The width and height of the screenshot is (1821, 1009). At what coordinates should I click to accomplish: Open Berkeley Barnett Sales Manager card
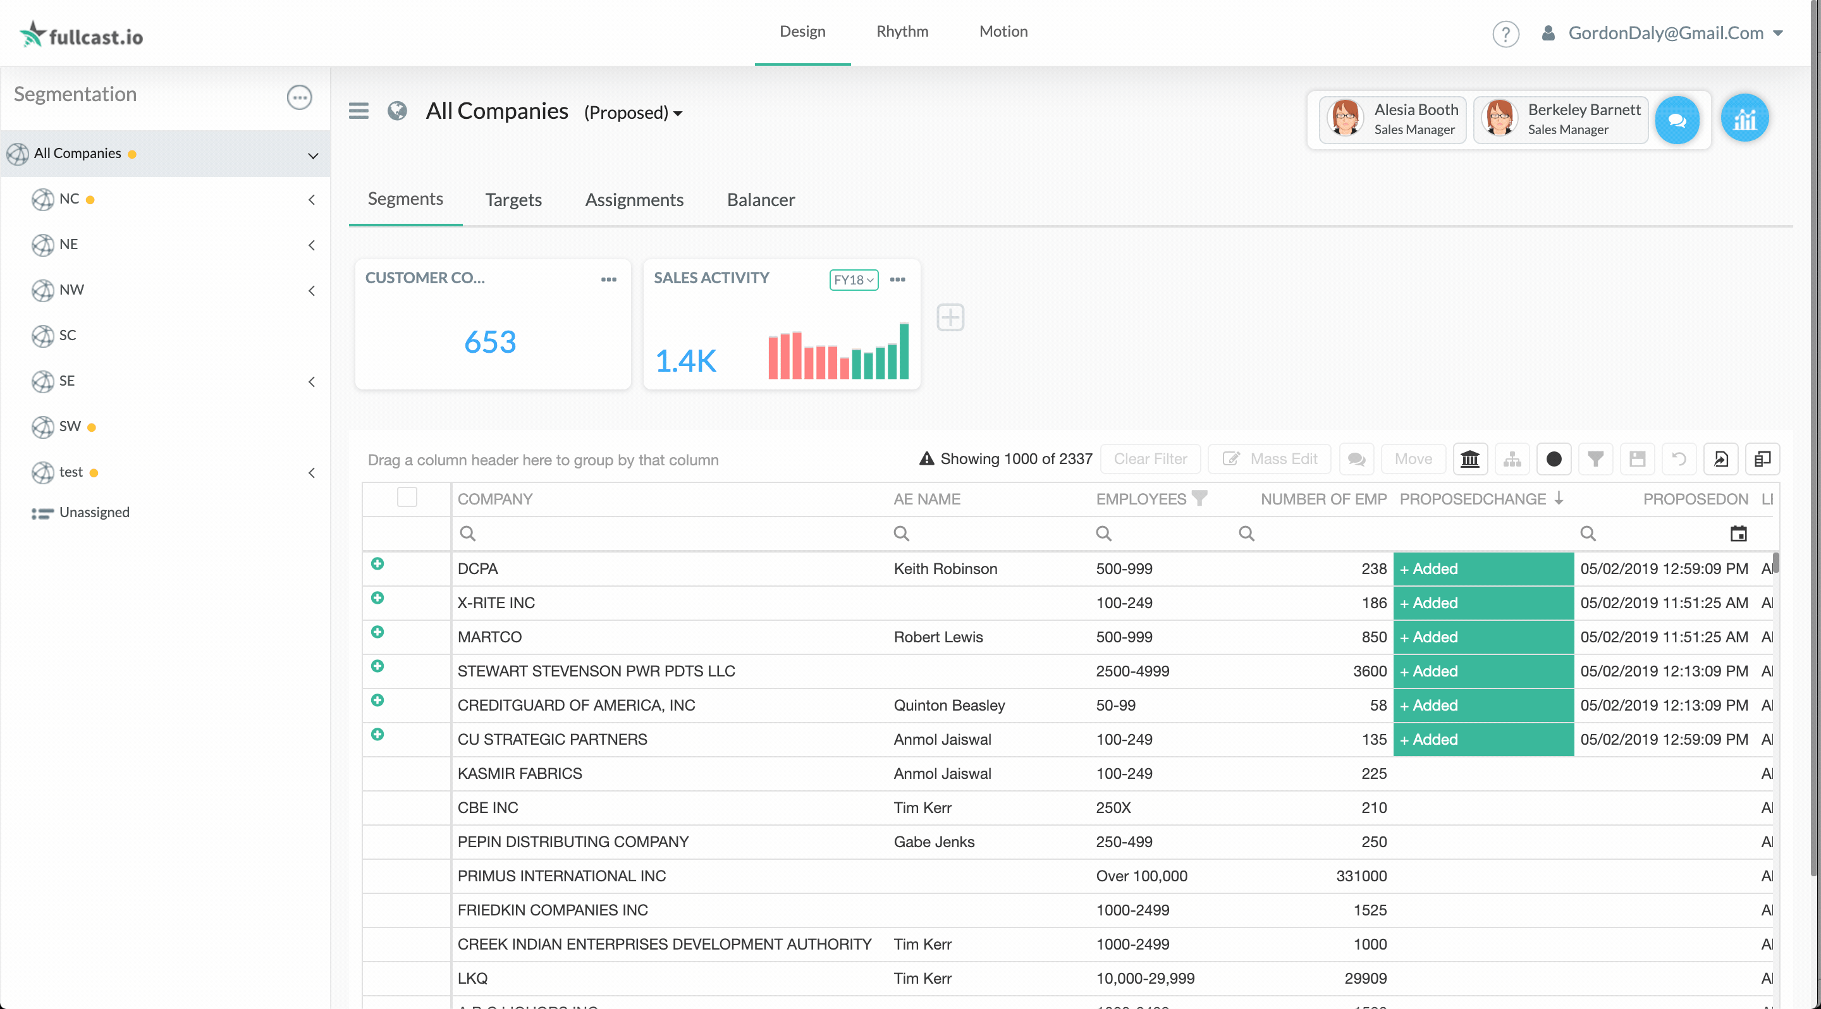1560,119
